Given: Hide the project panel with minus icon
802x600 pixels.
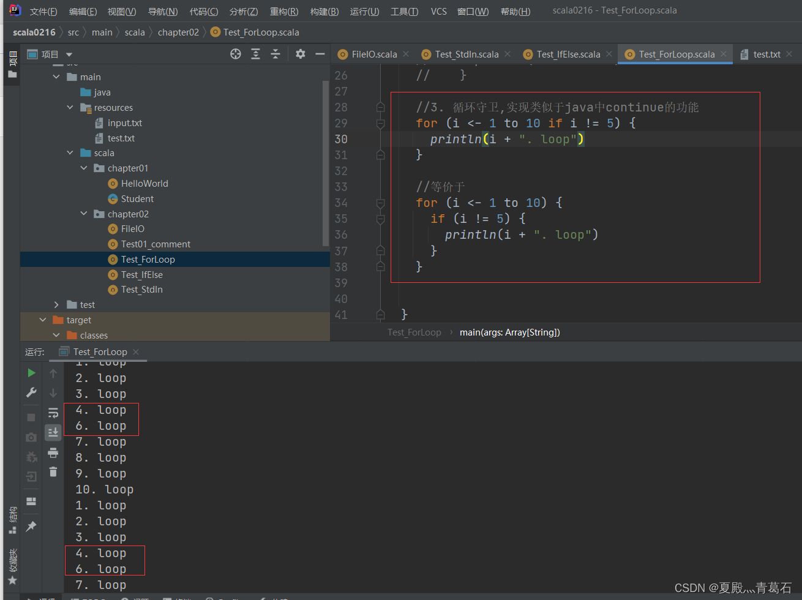Looking at the screenshot, I should (320, 54).
